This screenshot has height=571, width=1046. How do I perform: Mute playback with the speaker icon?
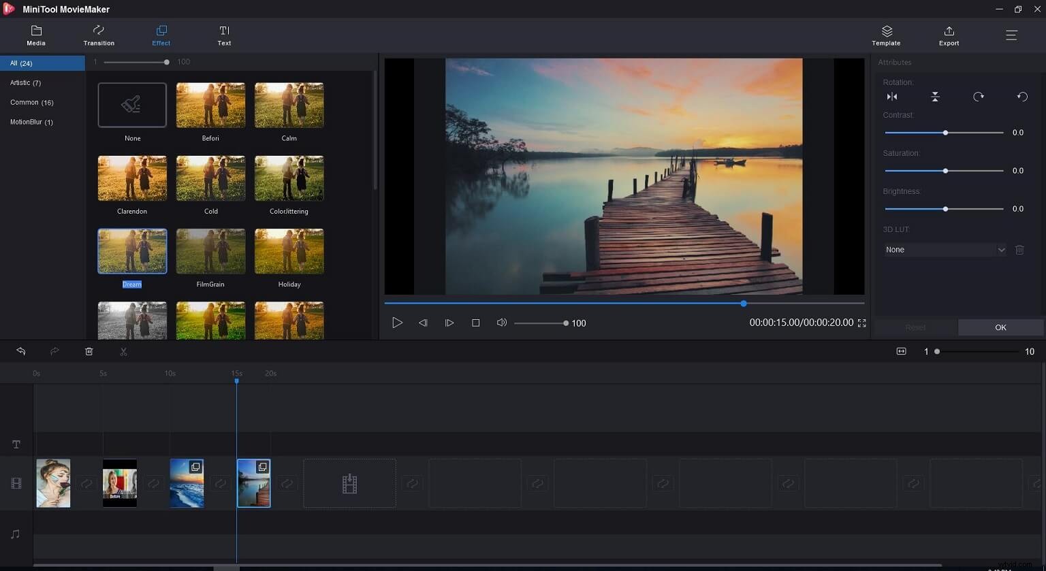pos(502,323)
